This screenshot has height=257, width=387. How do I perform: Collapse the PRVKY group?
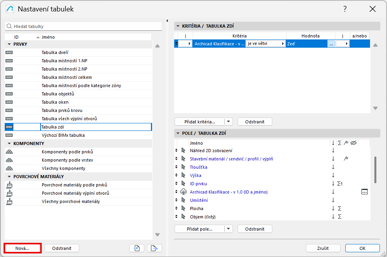tap(9, 44)
